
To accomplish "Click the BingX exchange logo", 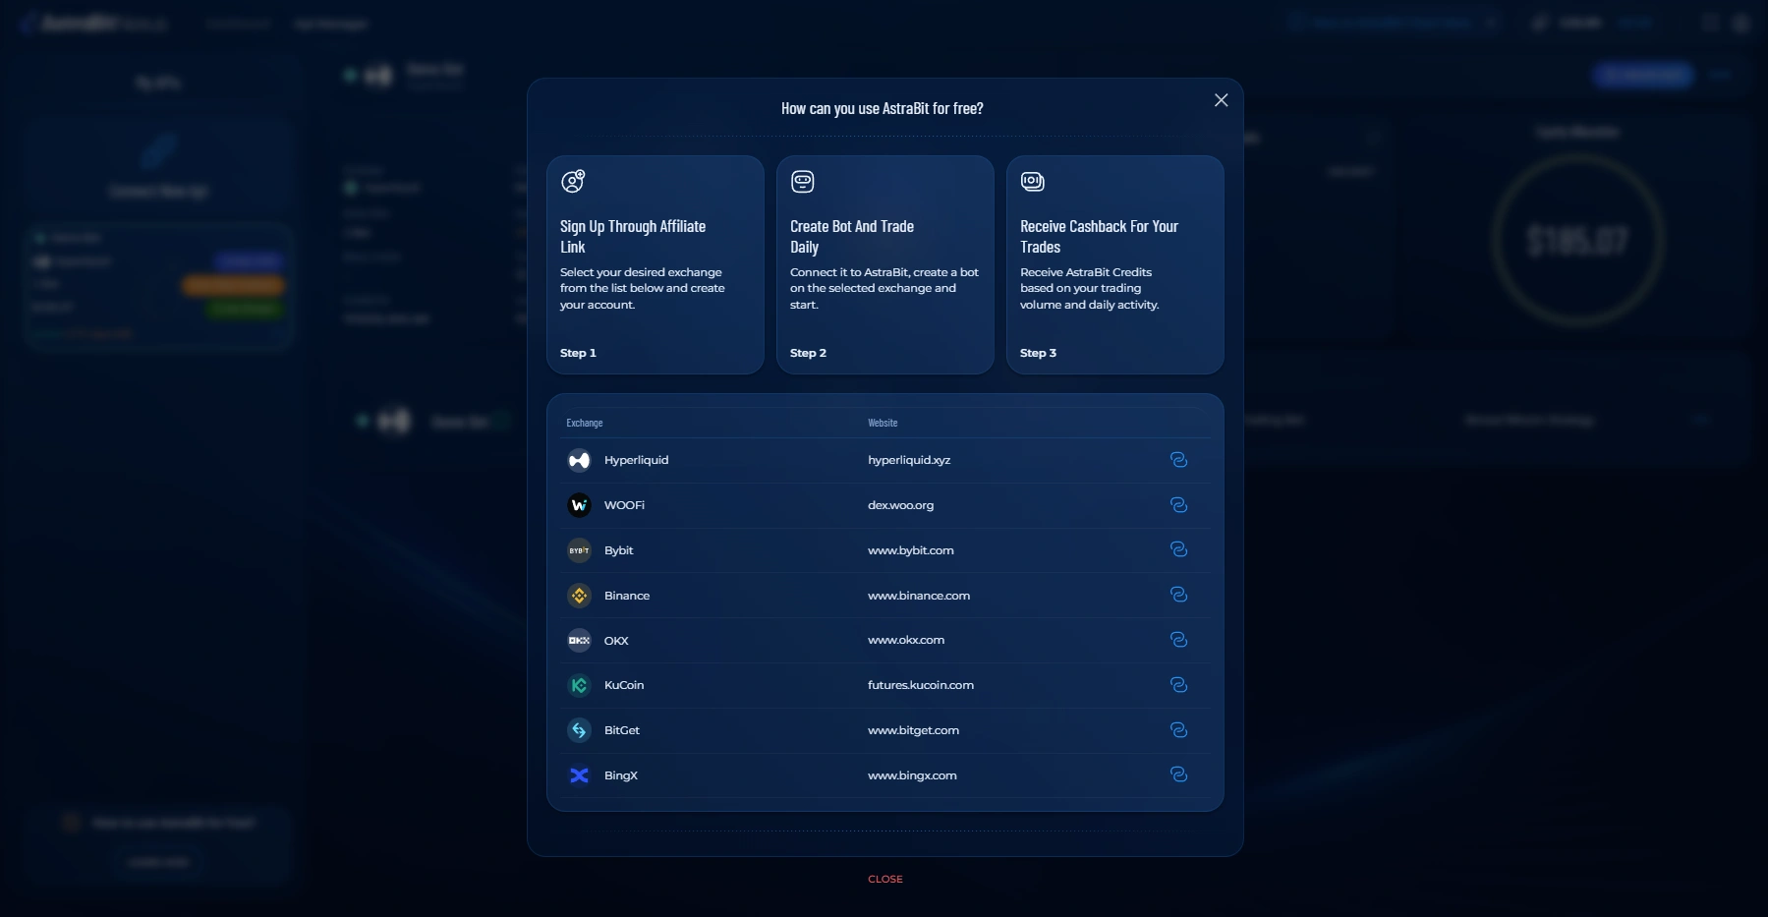I will (579, 775).
